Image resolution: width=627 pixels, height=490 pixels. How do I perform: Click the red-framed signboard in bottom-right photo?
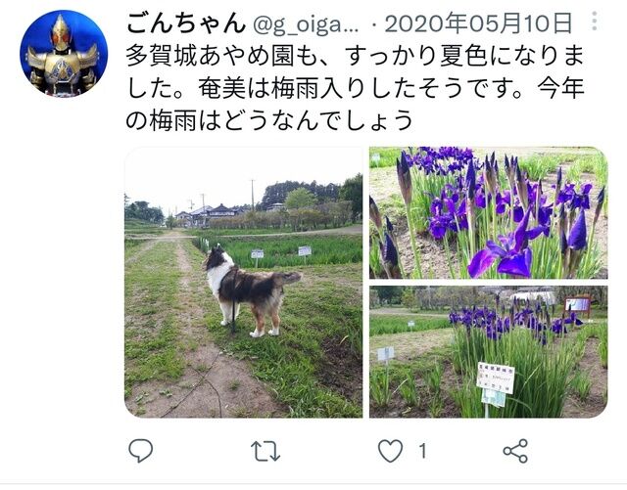coord(577,305)
